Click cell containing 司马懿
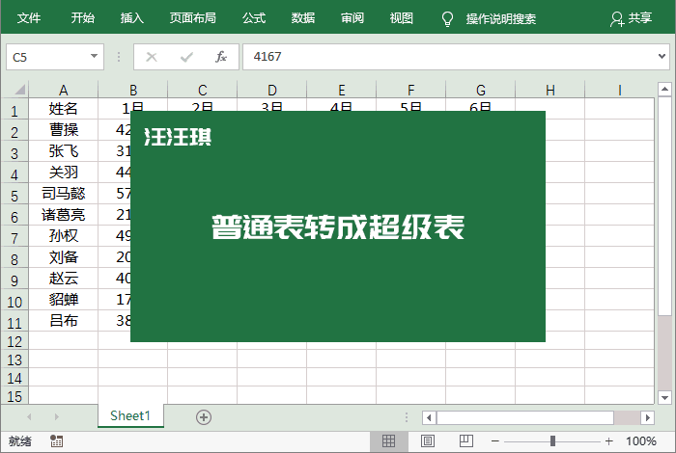 click(x=64, y=193)
